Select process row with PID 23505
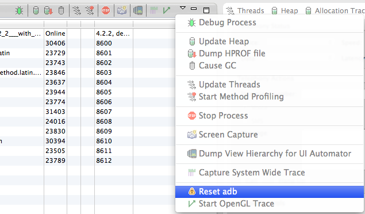Screen dimensions: 365x214 coord(87,151)
